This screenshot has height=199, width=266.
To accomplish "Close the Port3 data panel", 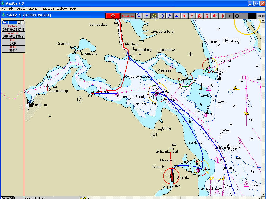I will pyautogui.click(x=23, y=23).
